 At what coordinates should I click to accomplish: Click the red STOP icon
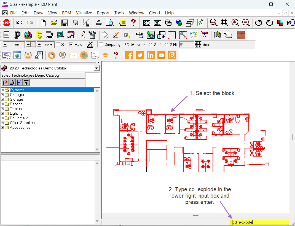click(x=7, y=23)
